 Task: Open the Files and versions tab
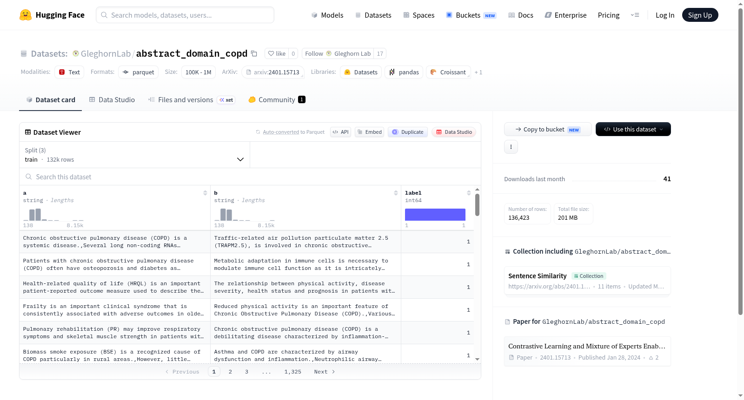pos(192,99)
